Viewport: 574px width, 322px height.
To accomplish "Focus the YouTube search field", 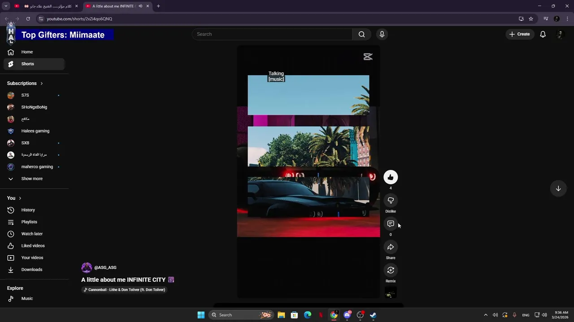I will point(273,34).
